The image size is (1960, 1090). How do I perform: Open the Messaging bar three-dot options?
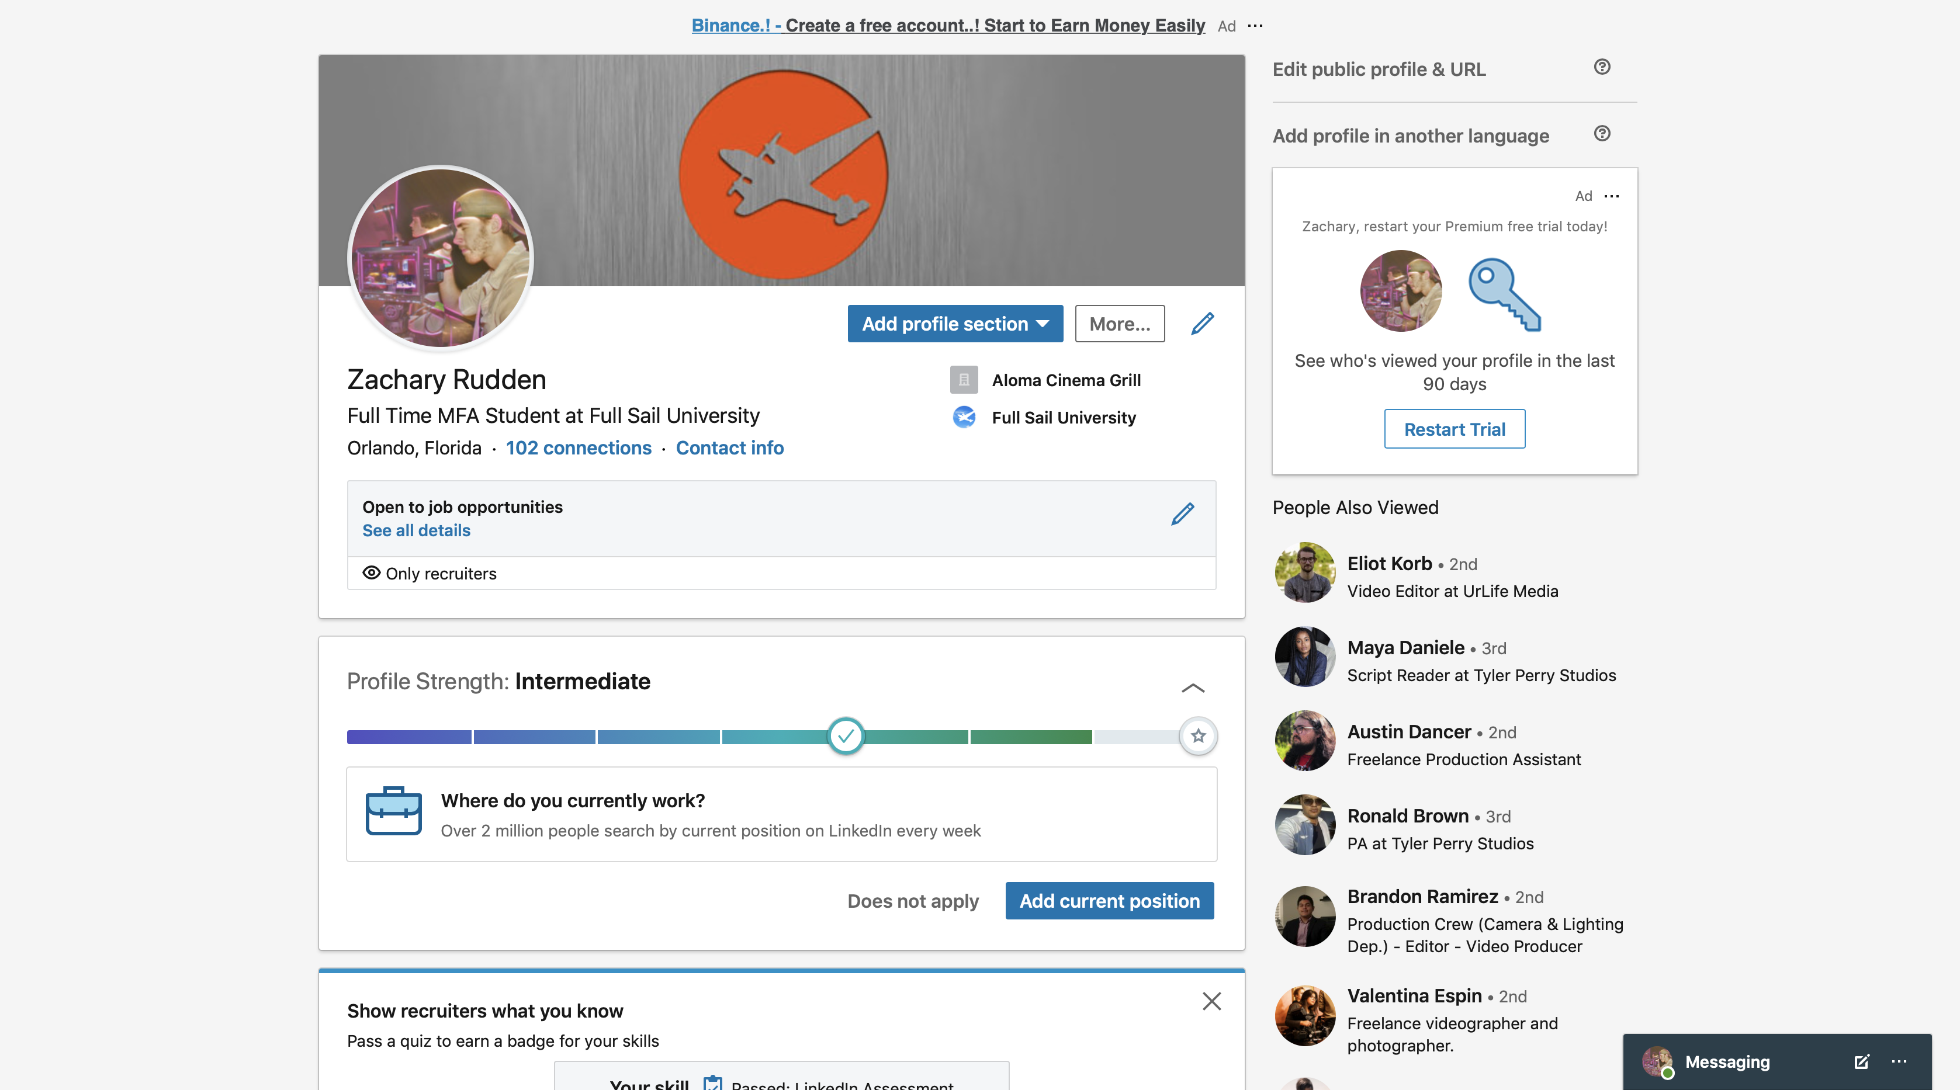click(x=1899, y=1062)
